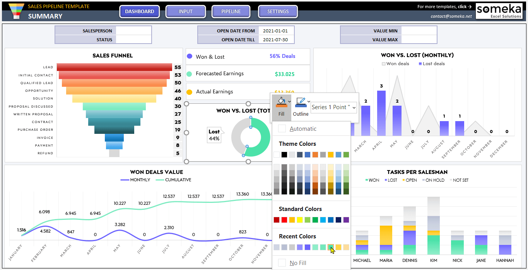Open the PIPELINE tab
528x270 pixels.
231,11
